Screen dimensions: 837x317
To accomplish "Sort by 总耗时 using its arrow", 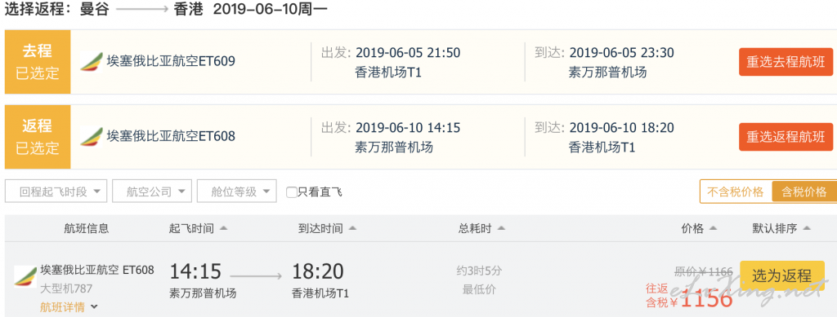I will point(501,229).
